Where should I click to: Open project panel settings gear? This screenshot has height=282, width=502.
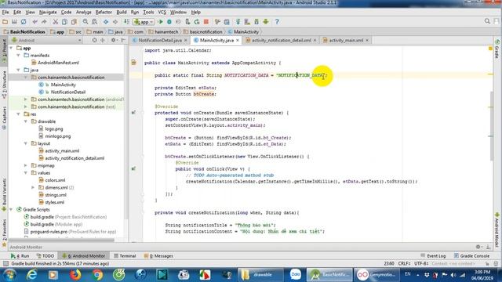click(113, 40)
